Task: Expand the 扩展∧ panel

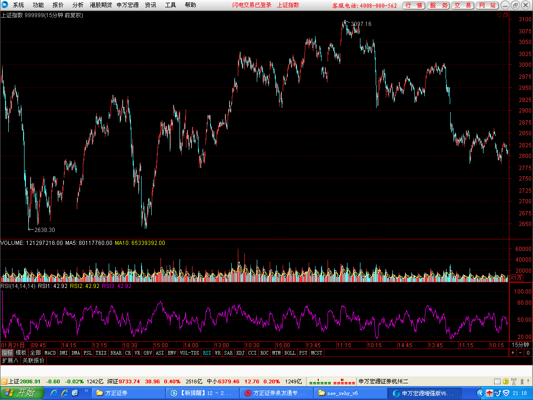Action: [x=10, y=361]
